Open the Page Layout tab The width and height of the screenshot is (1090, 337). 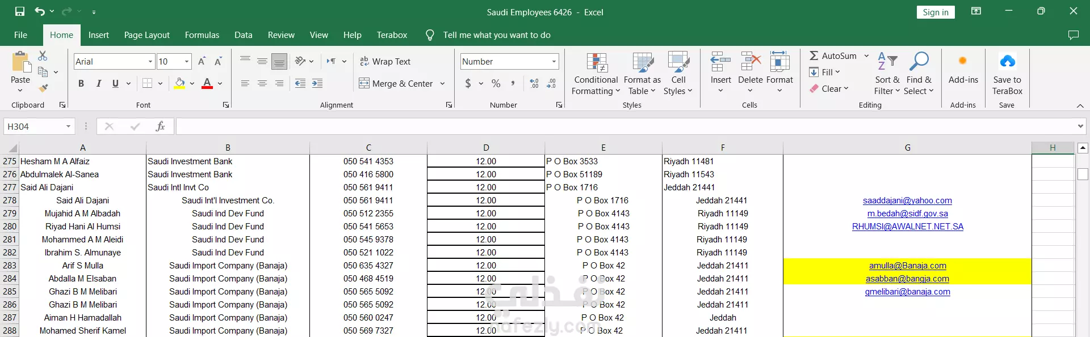click(x=146, y=35)
